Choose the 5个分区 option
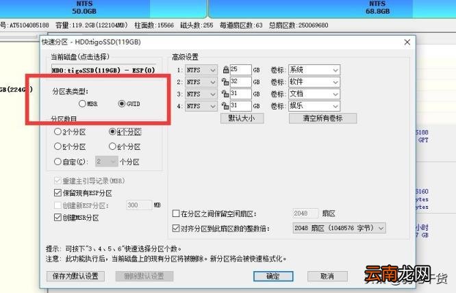This screenshot has height=293, width=456. point(70,146)
